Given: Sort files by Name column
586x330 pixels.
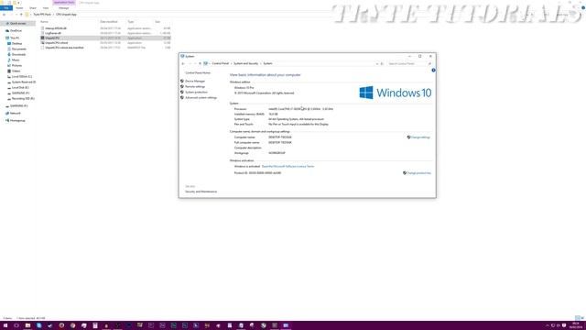Looking at the screenshot, I should tap(44, 22).
